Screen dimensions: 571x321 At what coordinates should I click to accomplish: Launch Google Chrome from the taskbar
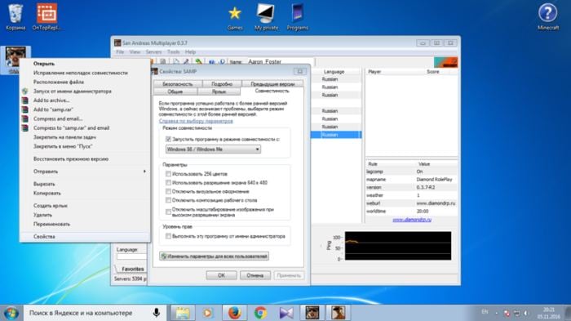click(x=260, y=313)
